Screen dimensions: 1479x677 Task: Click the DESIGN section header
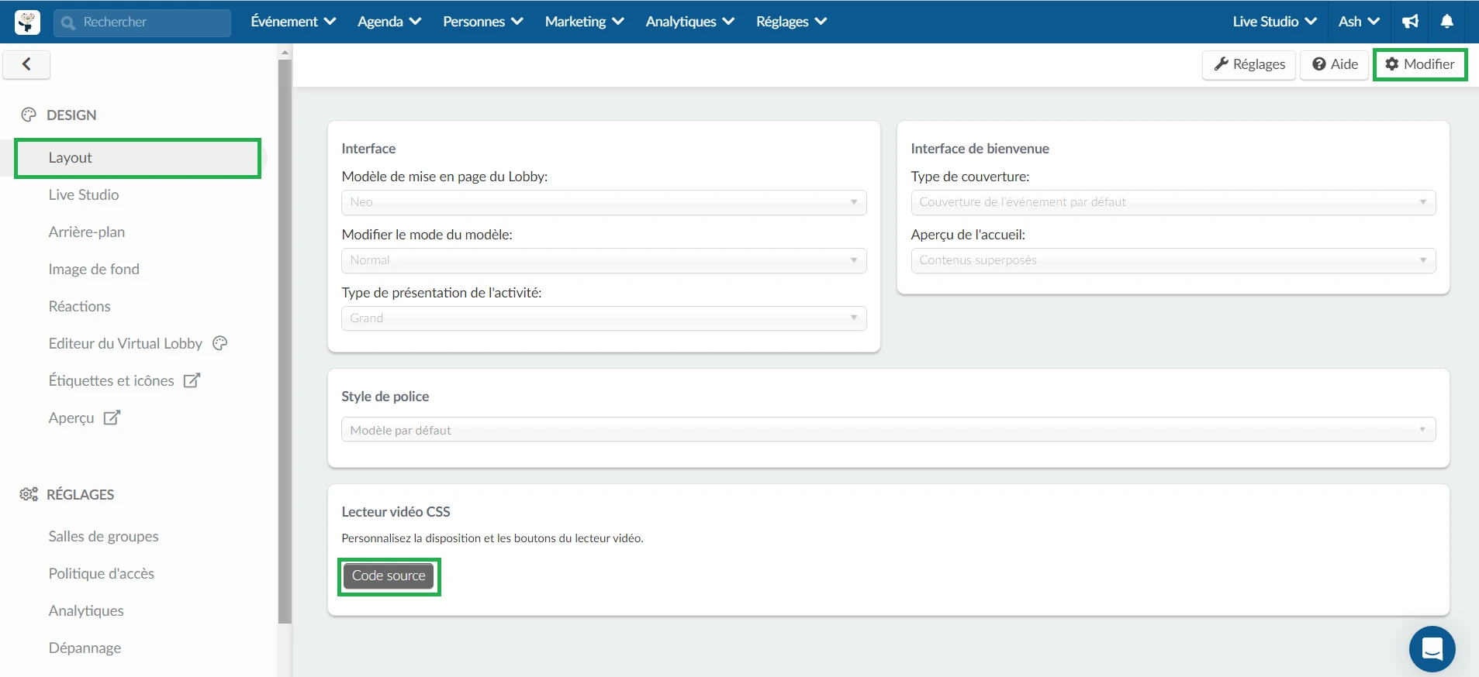click(x=71, y=115)
